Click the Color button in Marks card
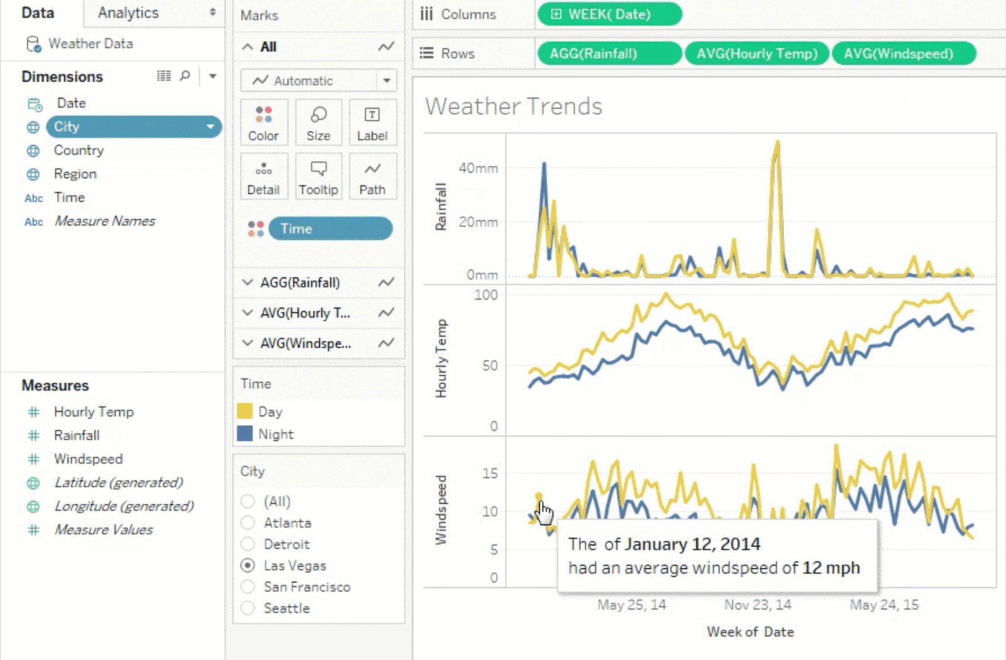 [263, 123]
